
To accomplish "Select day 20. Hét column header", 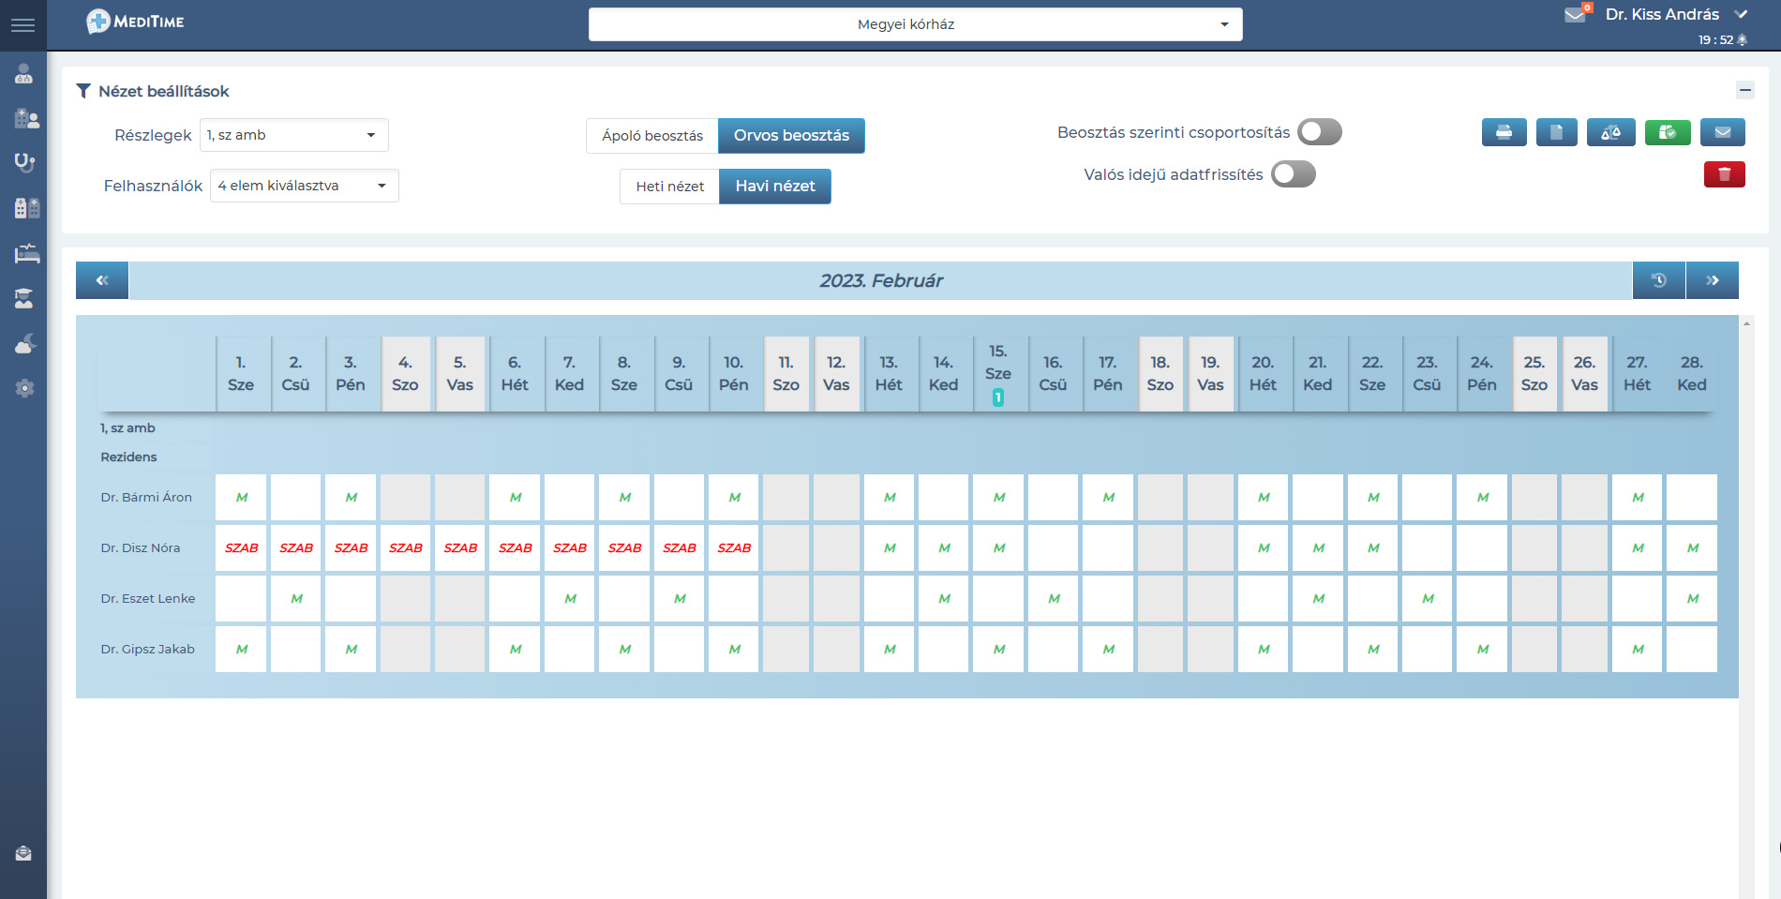I will (x=1263, y=374).
